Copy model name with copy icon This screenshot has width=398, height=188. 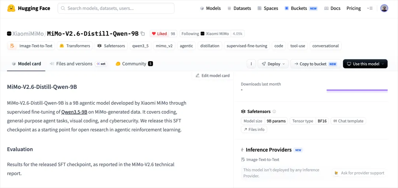pyautogui.click(x=143, y=34)
